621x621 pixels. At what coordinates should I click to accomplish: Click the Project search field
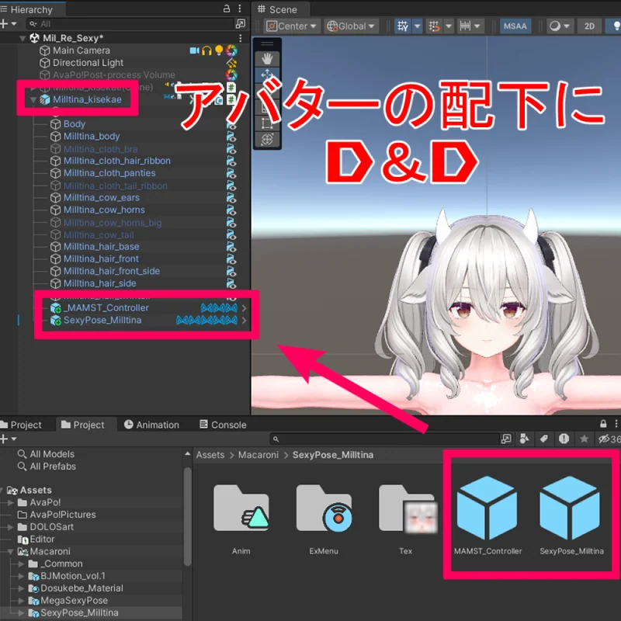[384, 439]
